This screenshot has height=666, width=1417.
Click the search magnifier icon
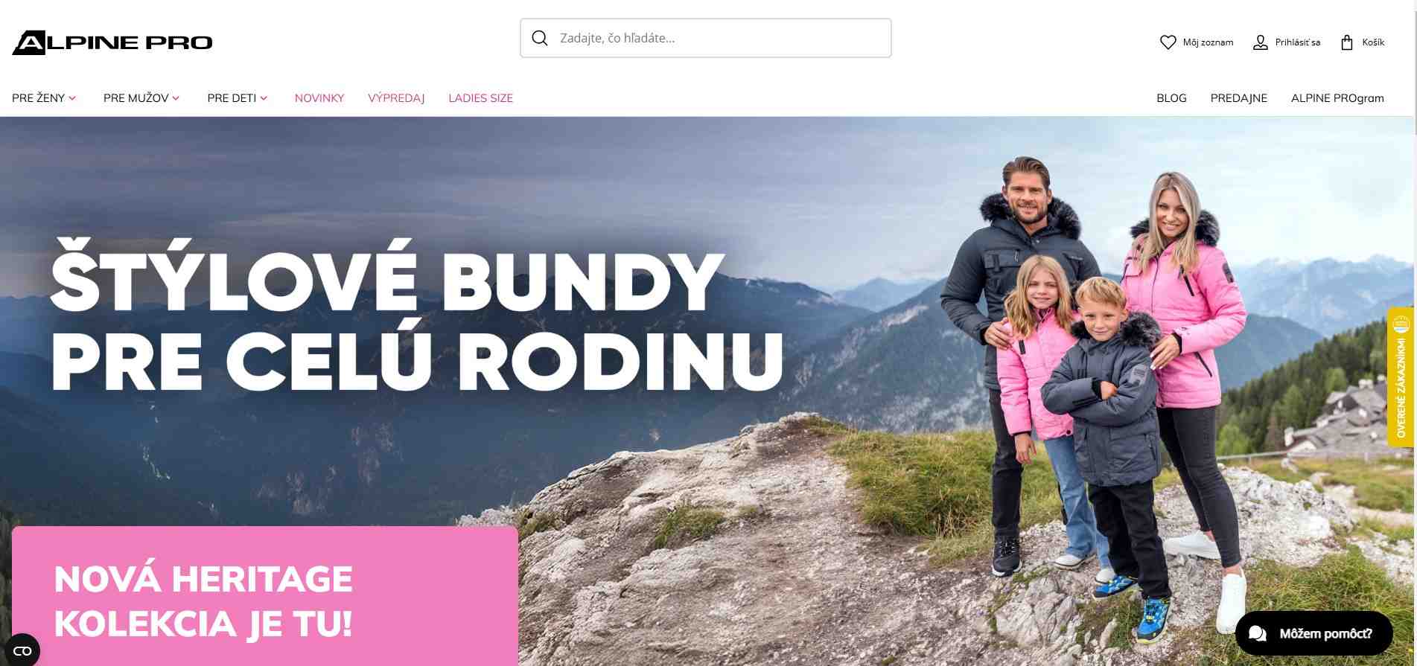[540, 38]
